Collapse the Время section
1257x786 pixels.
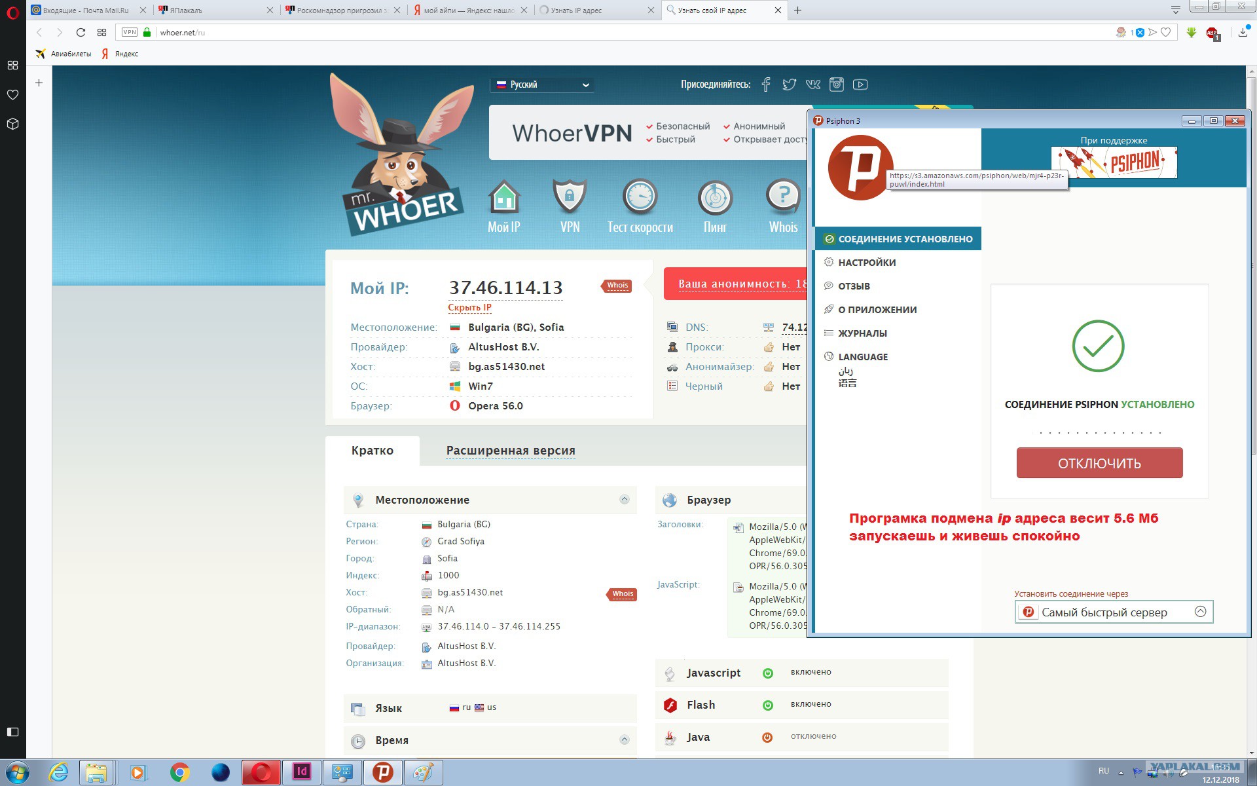(624, 740)
